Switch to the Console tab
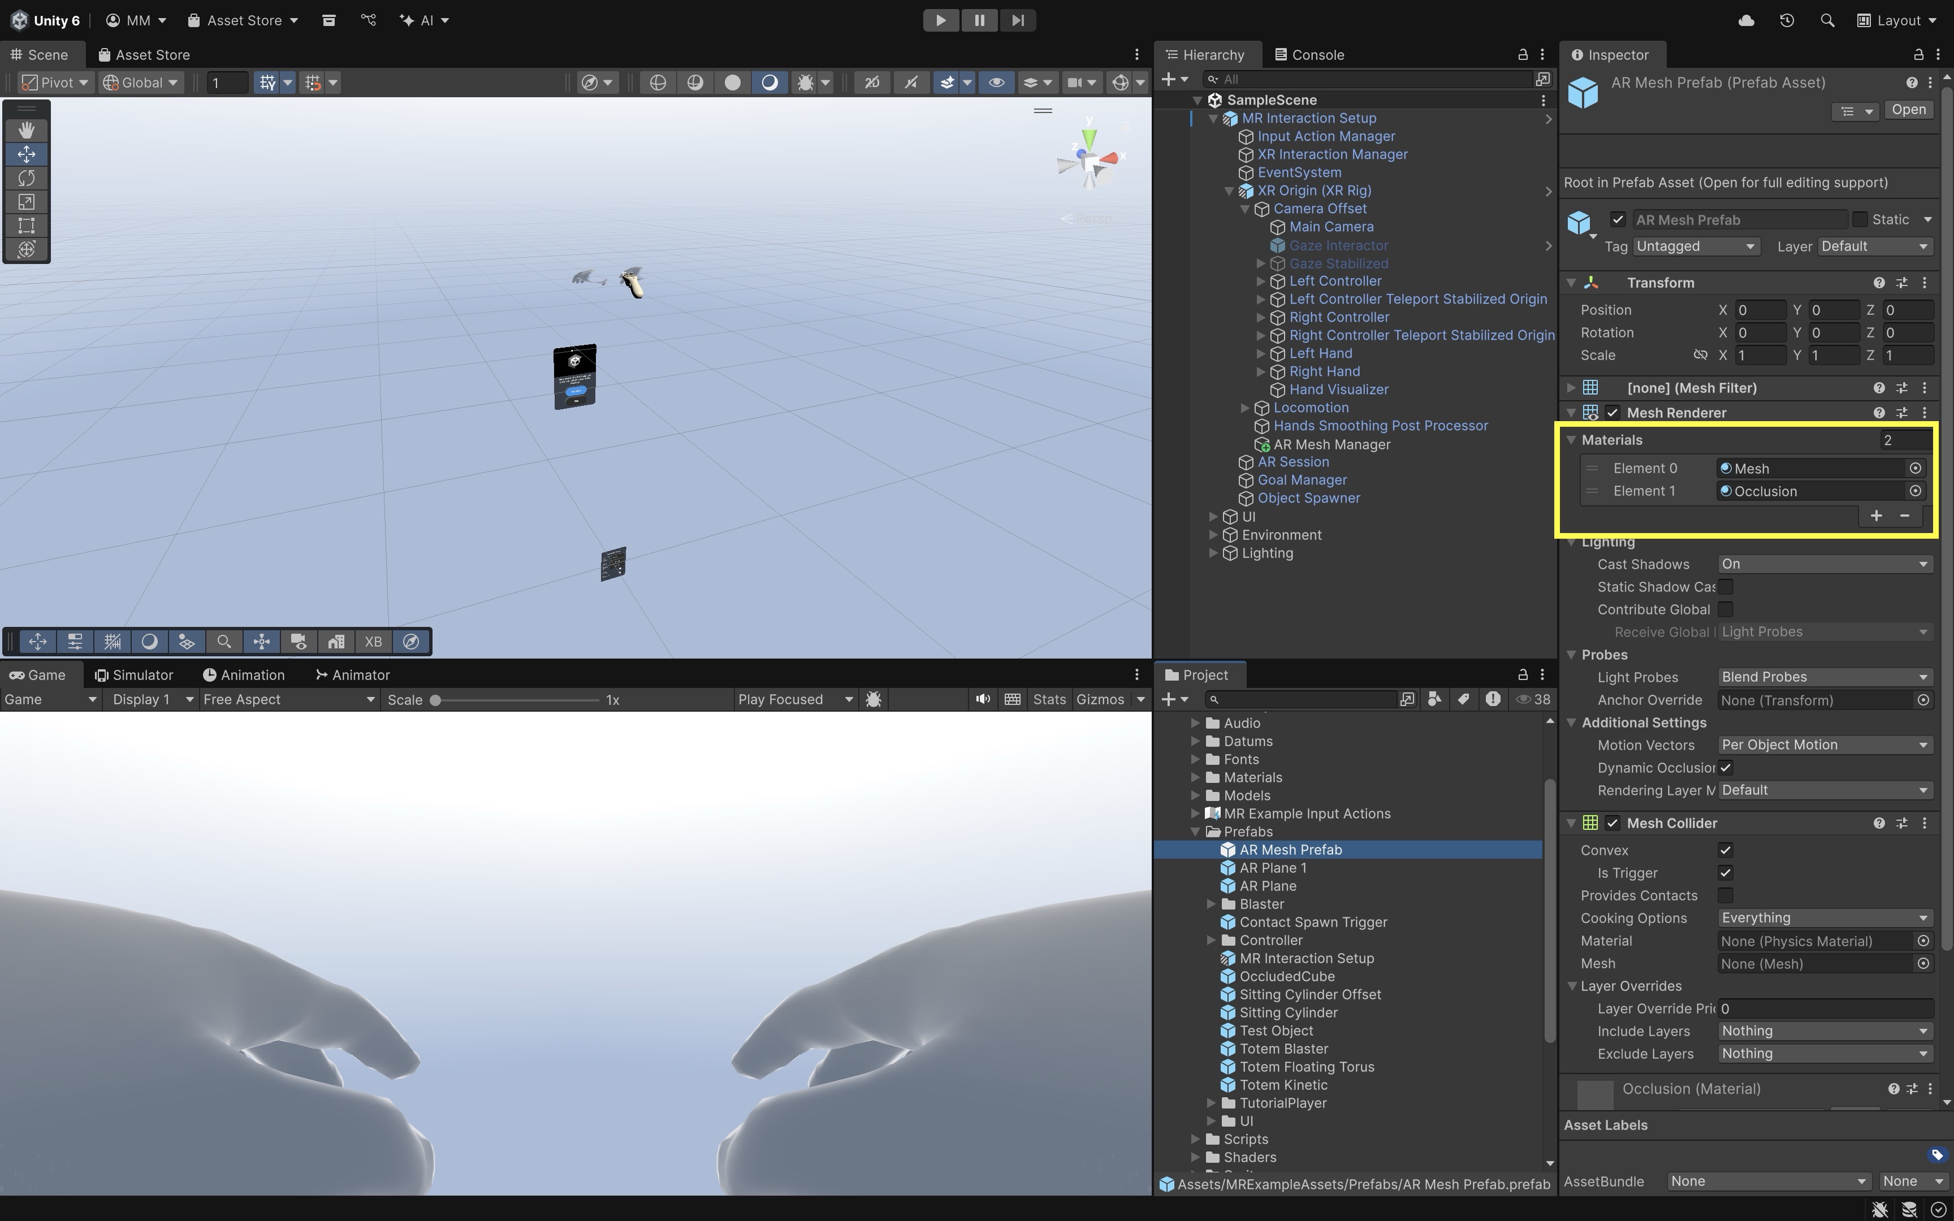The width and height of the screenshot is (1954, 1221). point(1309,55)
